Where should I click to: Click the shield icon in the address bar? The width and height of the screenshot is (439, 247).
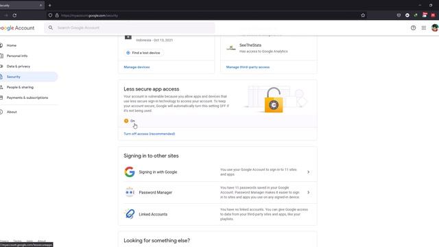click(x=50, y=15)
